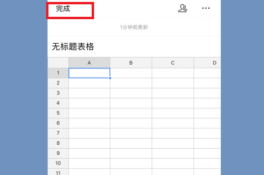Select column A header
The height and width of the screenshot is (175, 264).
tap(89, 63)
